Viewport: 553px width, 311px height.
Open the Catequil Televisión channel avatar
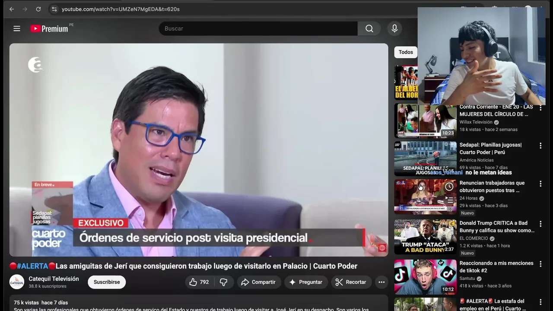tap(17, 282)
